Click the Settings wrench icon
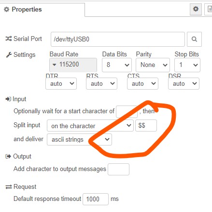The width and height of the screenshot is (212, 212). (x=9, y=55)
